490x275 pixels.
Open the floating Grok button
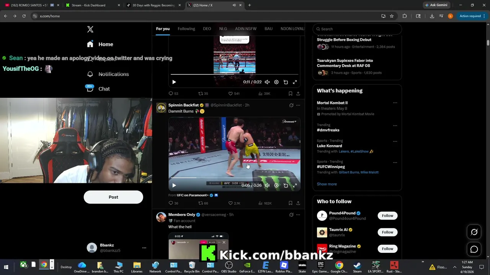(474, 232)
